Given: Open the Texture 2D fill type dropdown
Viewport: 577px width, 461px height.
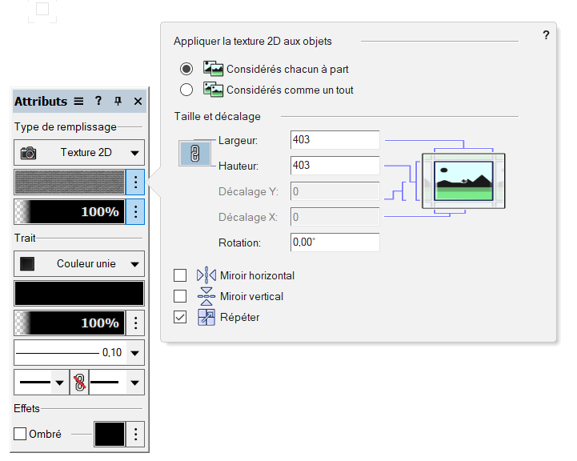Looking at the screenshot, I should pos(79,152).
